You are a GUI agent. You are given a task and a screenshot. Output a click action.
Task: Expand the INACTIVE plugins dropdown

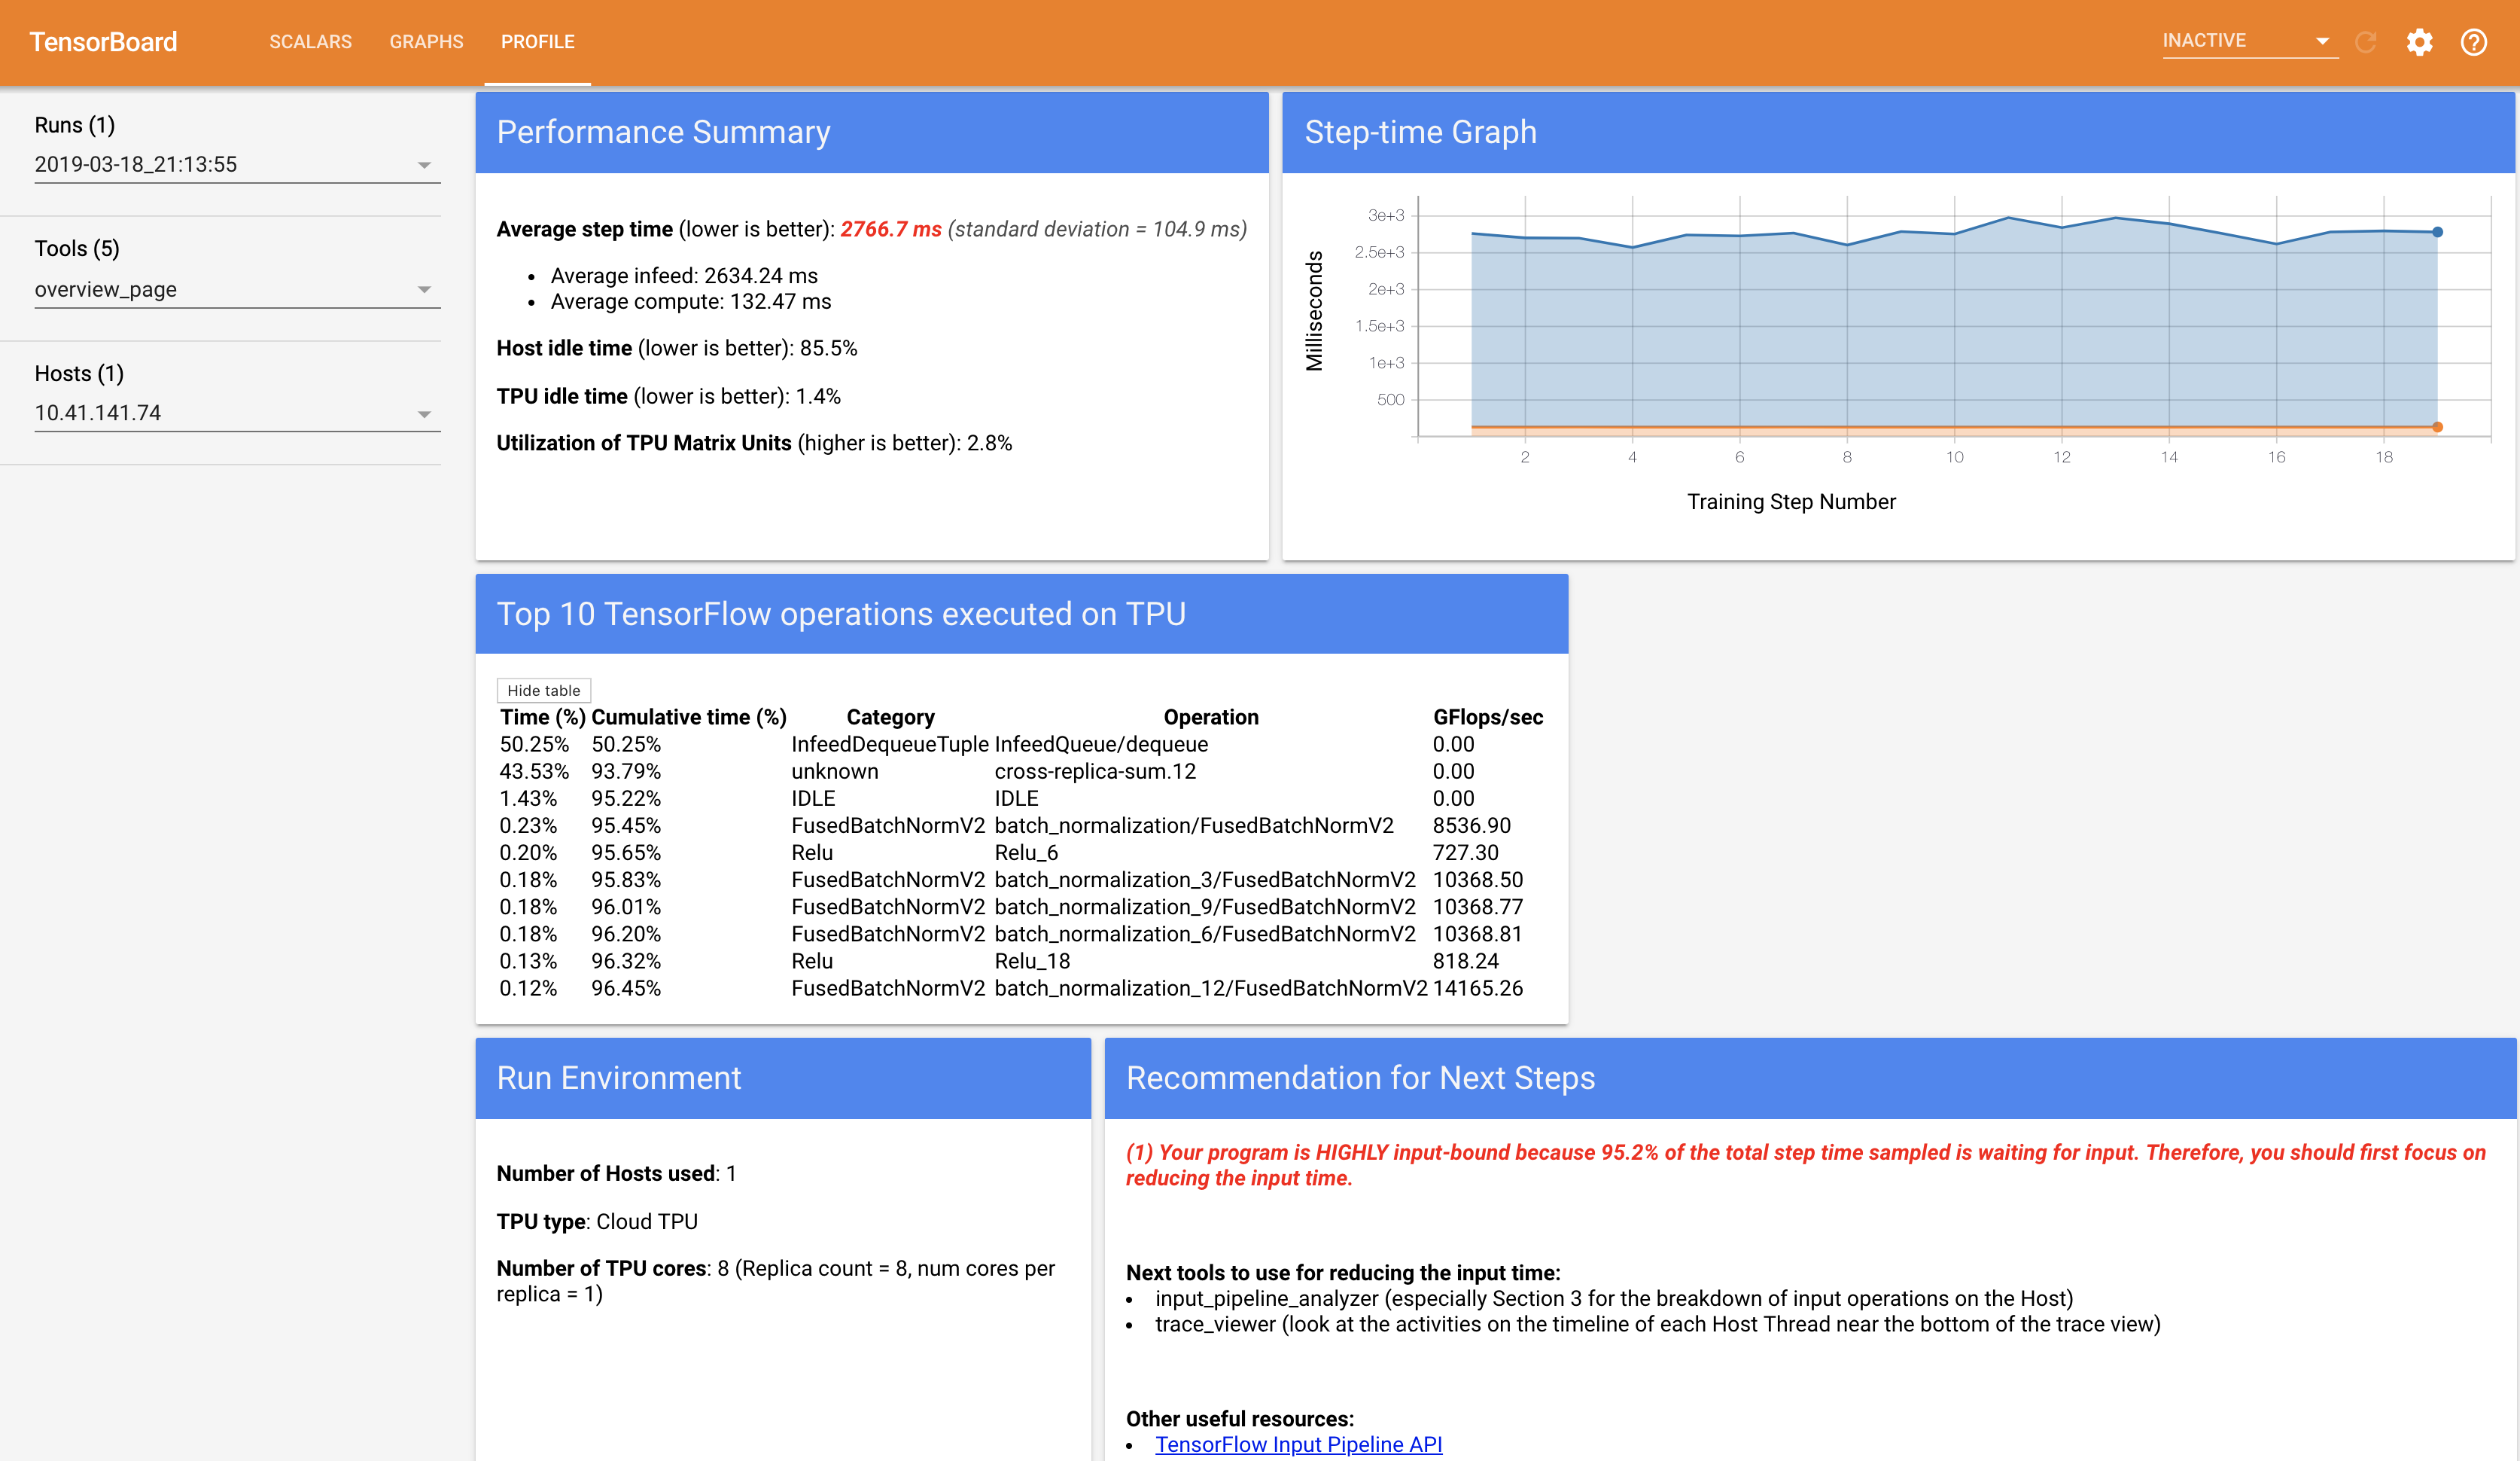coord(2248,41)
